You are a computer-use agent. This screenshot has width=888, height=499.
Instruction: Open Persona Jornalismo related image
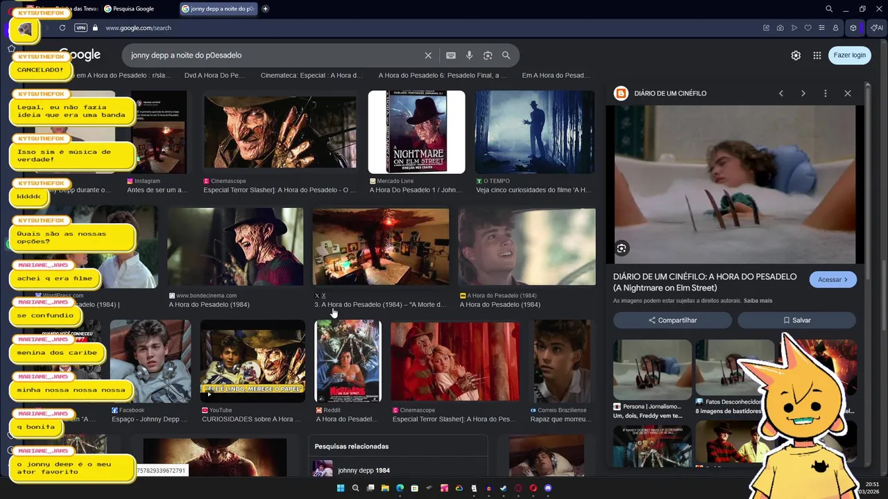pyautogui.click(x=652, y=370)
